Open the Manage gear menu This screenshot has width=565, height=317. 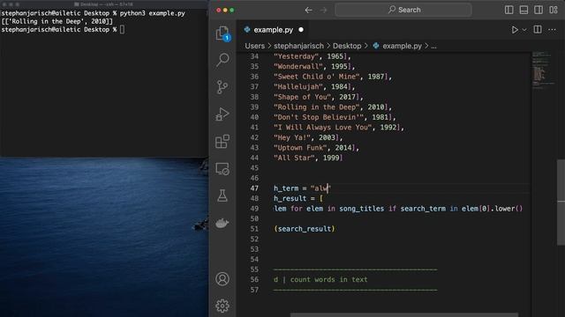click(222, 306)
